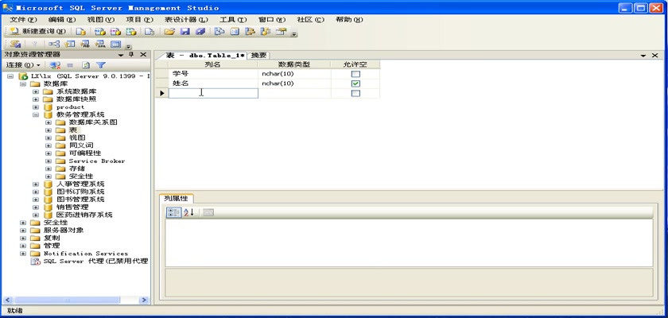Open the 视图(V) menu
Screen dimensions: 668x318
click(x=100, y=20)
